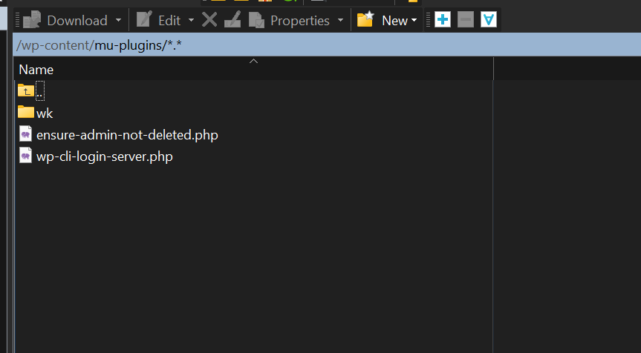Expand the Edit dropdown arrow
641x353 pixels.
point(192,20)
